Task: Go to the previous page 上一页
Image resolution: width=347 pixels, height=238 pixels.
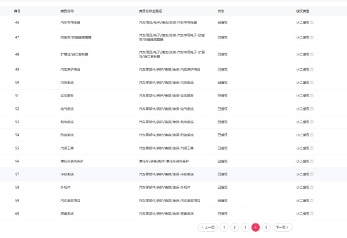Action: (208, 227)
